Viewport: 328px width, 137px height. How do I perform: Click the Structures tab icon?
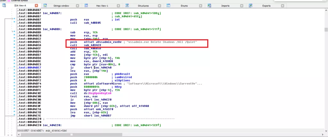click(127, 5)
